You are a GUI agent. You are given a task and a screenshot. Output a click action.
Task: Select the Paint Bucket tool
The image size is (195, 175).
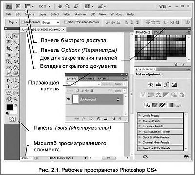(x=16, y=67)
